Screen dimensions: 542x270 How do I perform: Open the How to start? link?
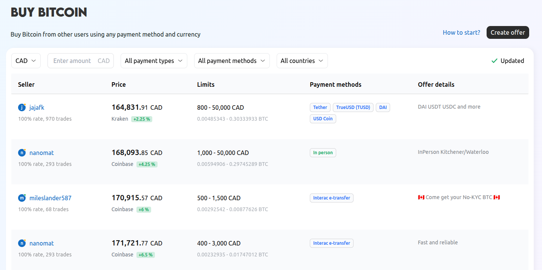(461, 32)
